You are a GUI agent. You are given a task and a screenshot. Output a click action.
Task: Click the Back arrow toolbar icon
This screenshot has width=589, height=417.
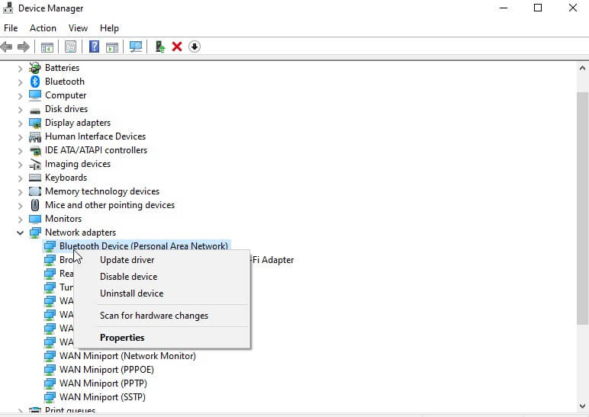[x=6, y=47]
